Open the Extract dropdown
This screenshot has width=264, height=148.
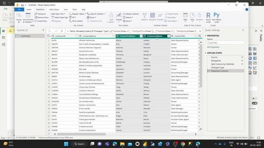[128, 17]
